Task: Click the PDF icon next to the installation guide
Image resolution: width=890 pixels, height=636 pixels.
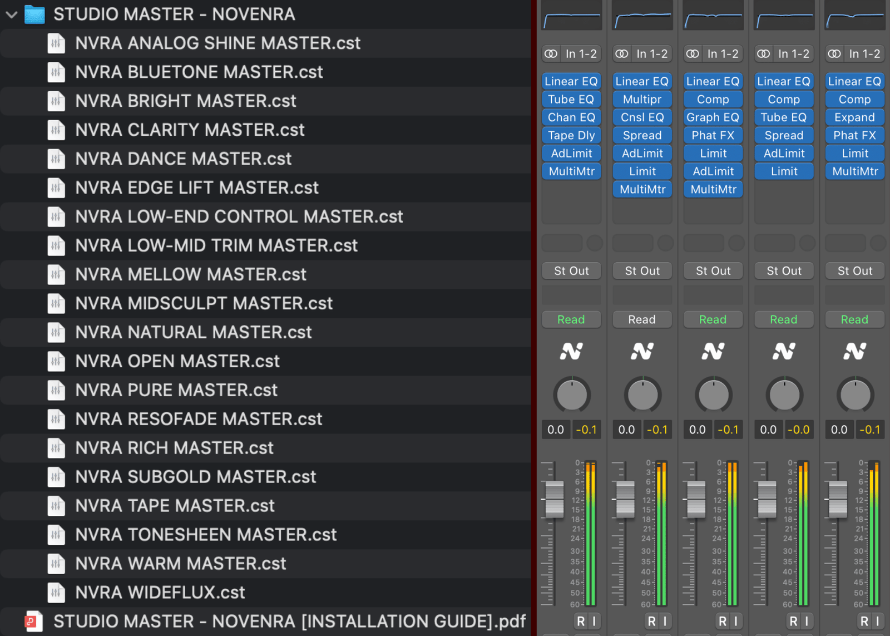Action: pyautogui.click(x=33, y=622)
